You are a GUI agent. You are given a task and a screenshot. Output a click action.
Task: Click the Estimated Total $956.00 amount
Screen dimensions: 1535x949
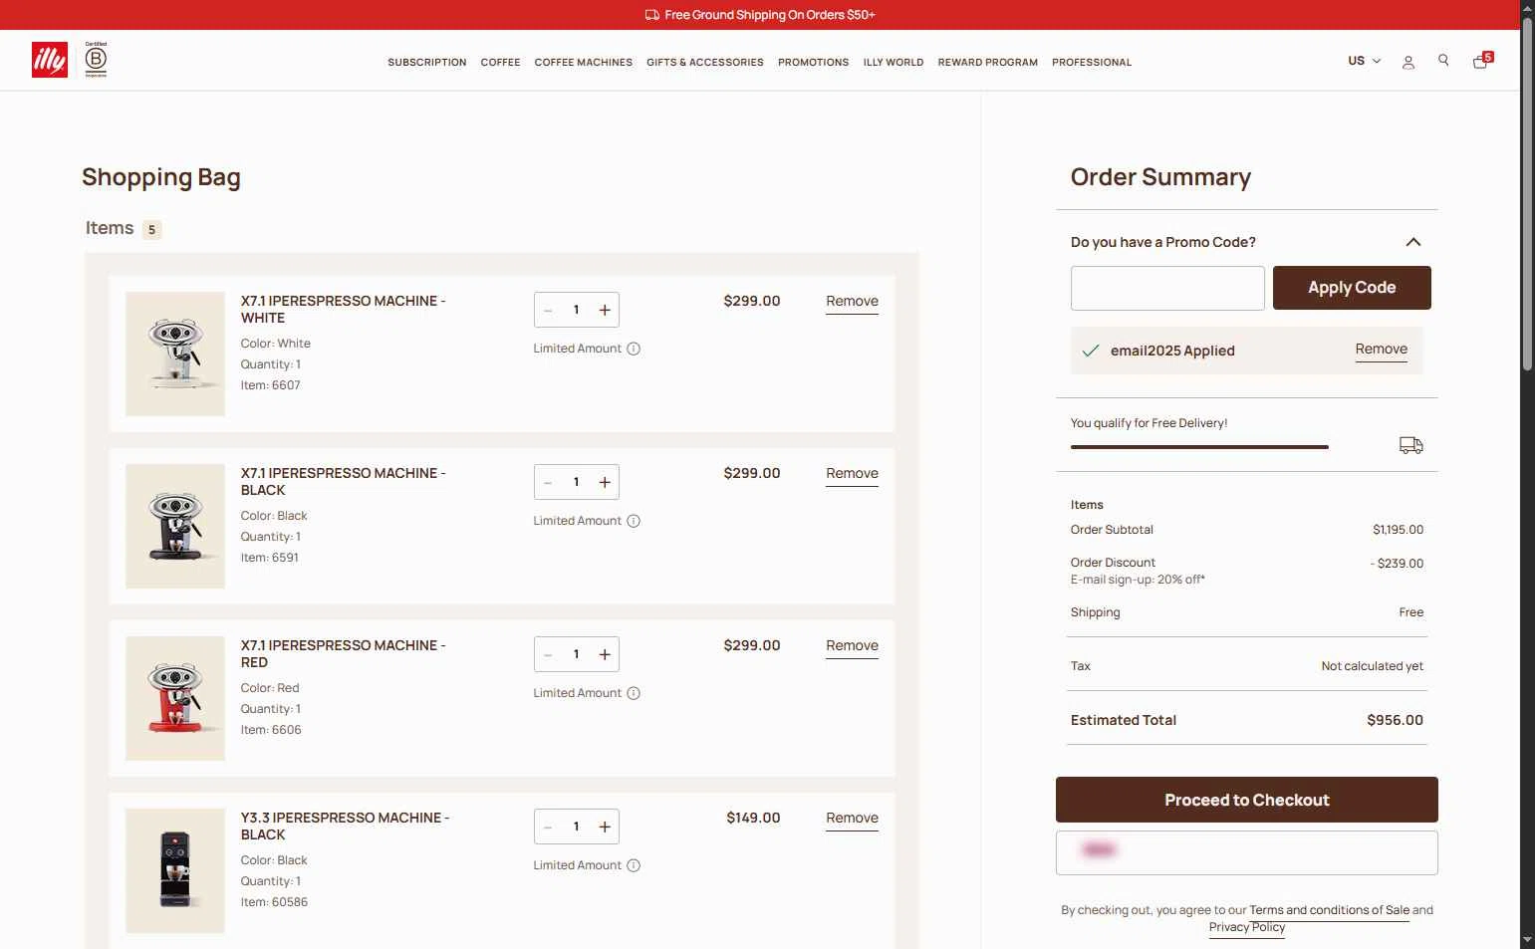point(1395,720)
